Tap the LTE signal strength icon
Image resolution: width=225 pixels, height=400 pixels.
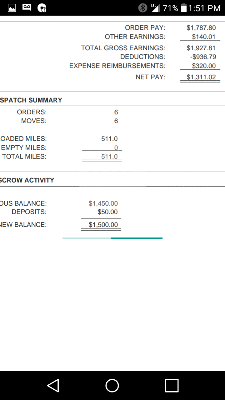[x=155, y=8]
